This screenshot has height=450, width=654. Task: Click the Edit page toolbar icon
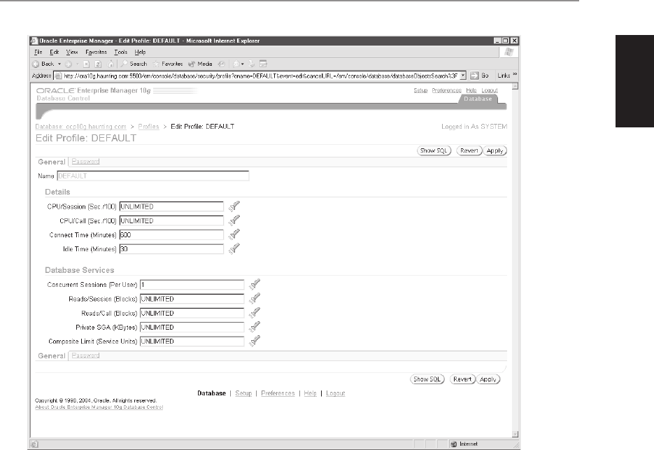[263, 64]
